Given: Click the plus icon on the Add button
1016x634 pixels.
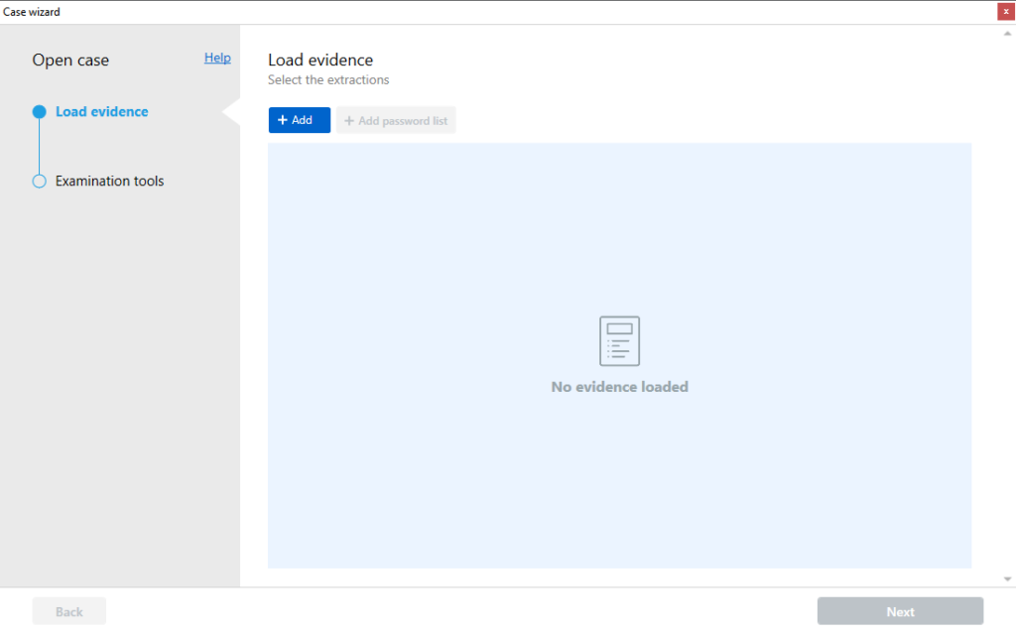Looking at the screenshot, I should (282, 120).
